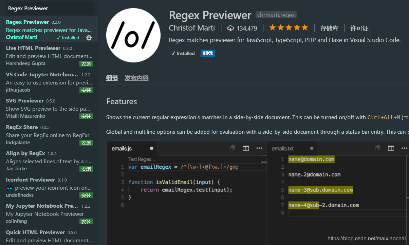Click the extension search input field
This screenshot has width=409, height=245.
tap(50, 8)
